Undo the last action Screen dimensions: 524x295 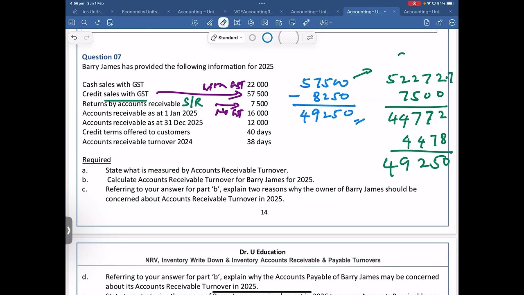click(x=74, y=37)
